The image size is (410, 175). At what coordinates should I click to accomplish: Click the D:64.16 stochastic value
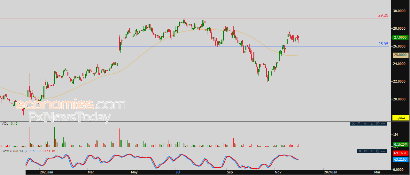(x=49, y=151)
